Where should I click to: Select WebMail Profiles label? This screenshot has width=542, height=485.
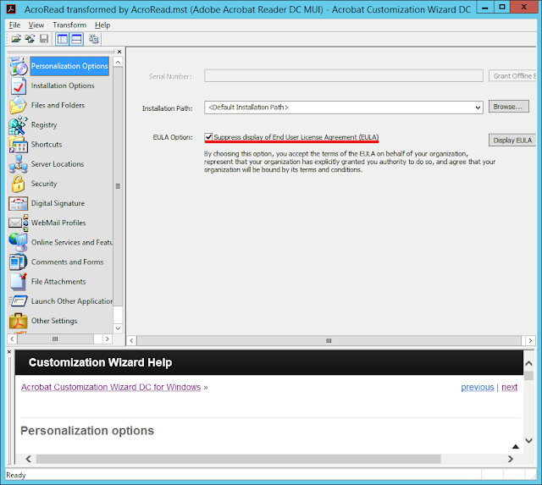58,223
